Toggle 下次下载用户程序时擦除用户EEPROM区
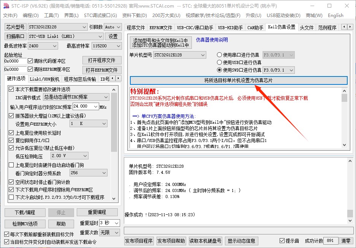 pyautogui.click(x=11, y=190)
